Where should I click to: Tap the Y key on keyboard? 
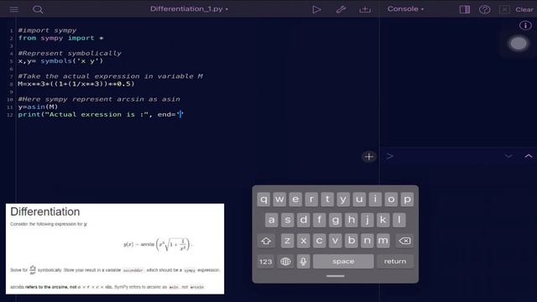click(x=343, y=200)
